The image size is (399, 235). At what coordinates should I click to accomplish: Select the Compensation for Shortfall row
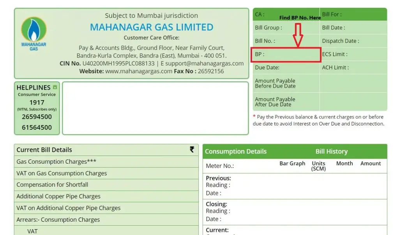(106, 185)
